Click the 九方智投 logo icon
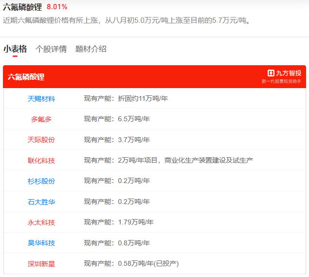 [x=271, y=73]
